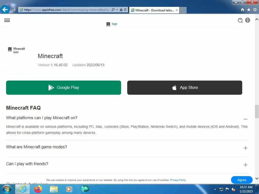
Task: Click the Version 1.16.40.02 text
Action: click(x=53, y=65)
